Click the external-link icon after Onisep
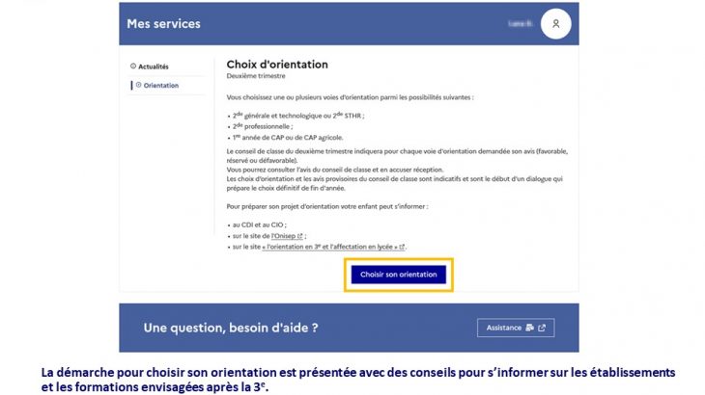705x395 pixels. point(301,236)
